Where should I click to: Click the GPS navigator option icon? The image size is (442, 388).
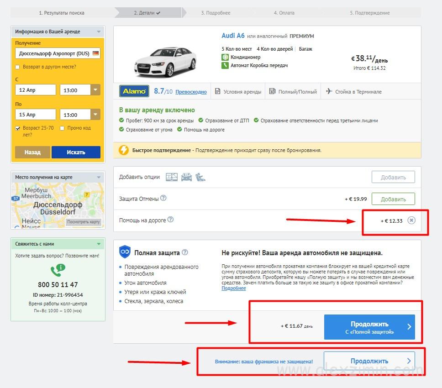click(x=172, y=177)
